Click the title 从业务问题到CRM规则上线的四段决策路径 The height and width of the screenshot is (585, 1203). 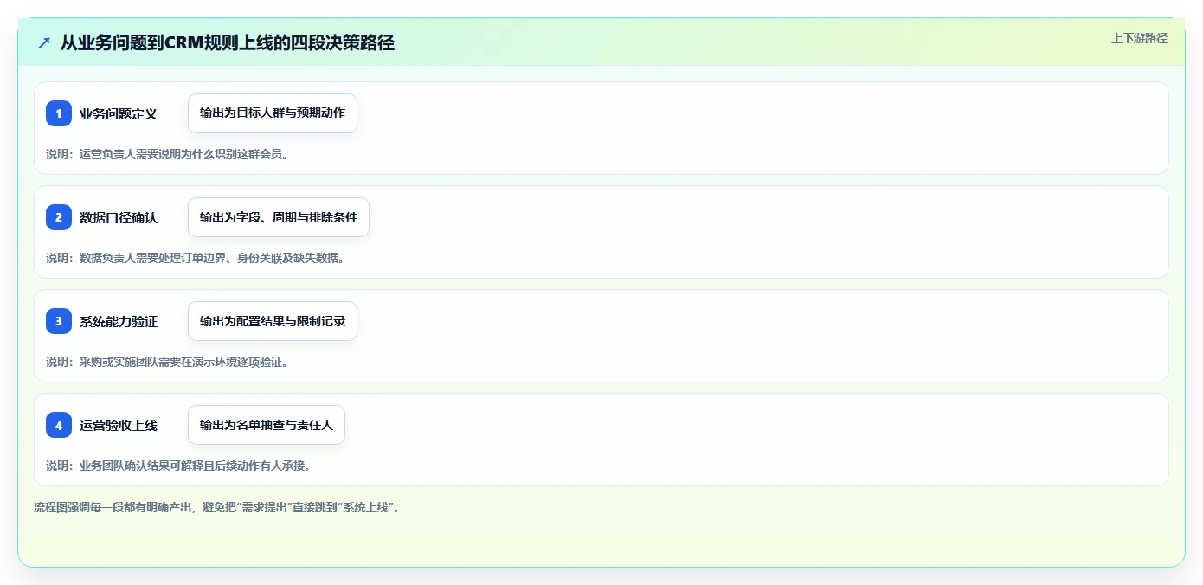[228, 42]
